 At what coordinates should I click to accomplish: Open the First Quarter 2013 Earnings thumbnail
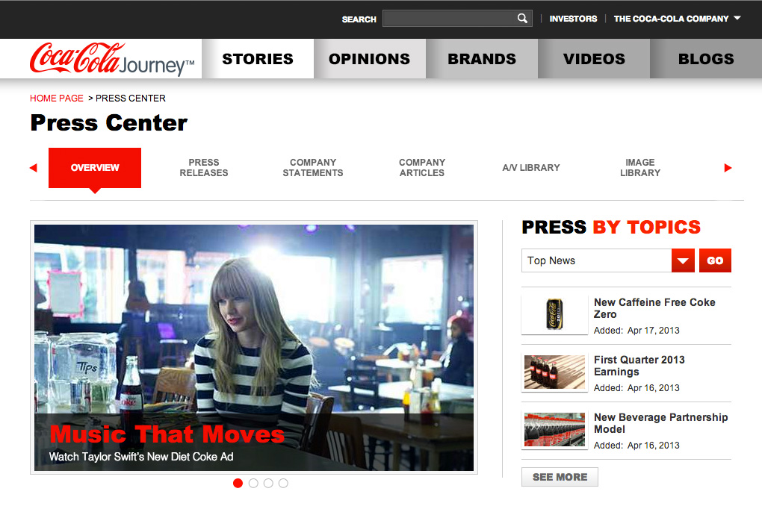pyautogui.click(x=554, y=372)
